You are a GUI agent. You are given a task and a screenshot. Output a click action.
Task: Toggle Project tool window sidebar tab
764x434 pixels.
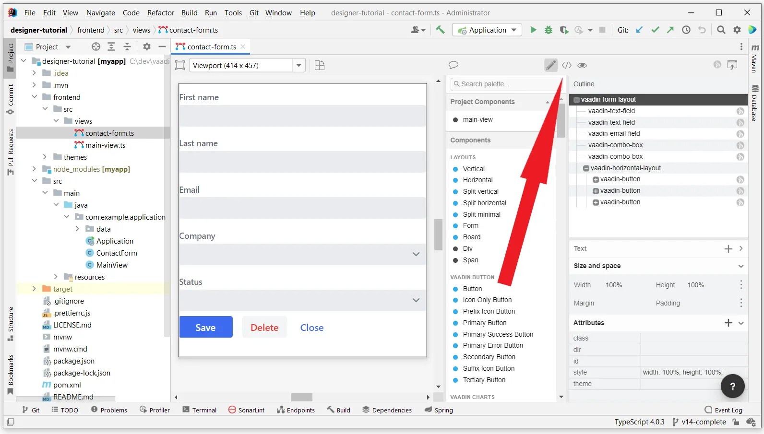11,58
